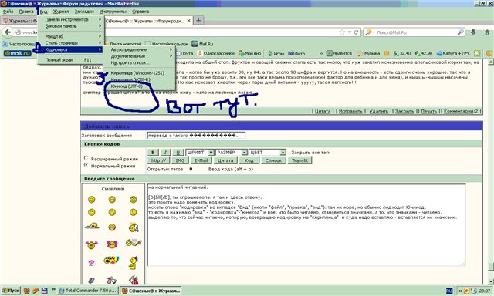Screen dimensions: 494x296
Task: Open the ЦВЕТ color dropdown
Action: point(268,153)
